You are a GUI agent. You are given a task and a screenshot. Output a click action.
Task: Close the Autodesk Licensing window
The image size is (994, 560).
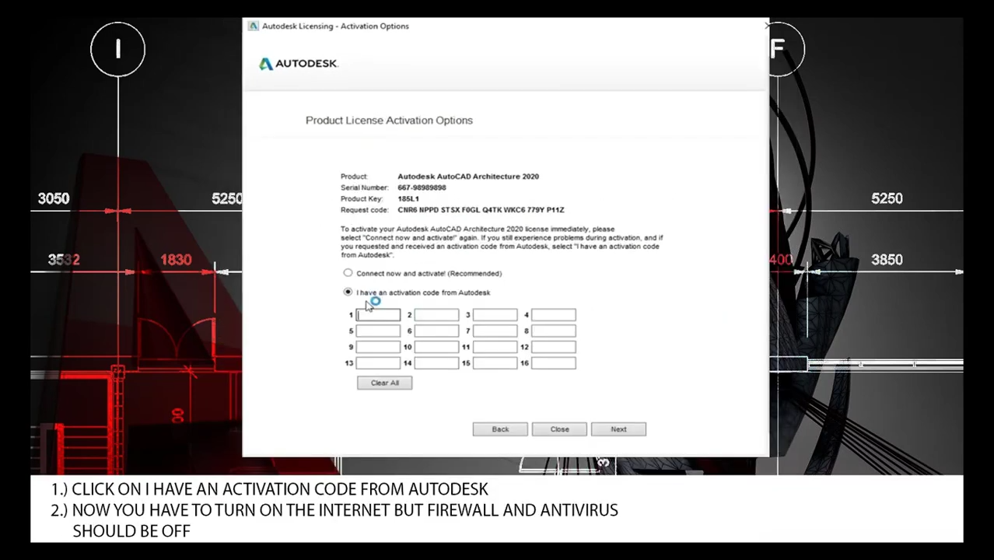point(767,26)
